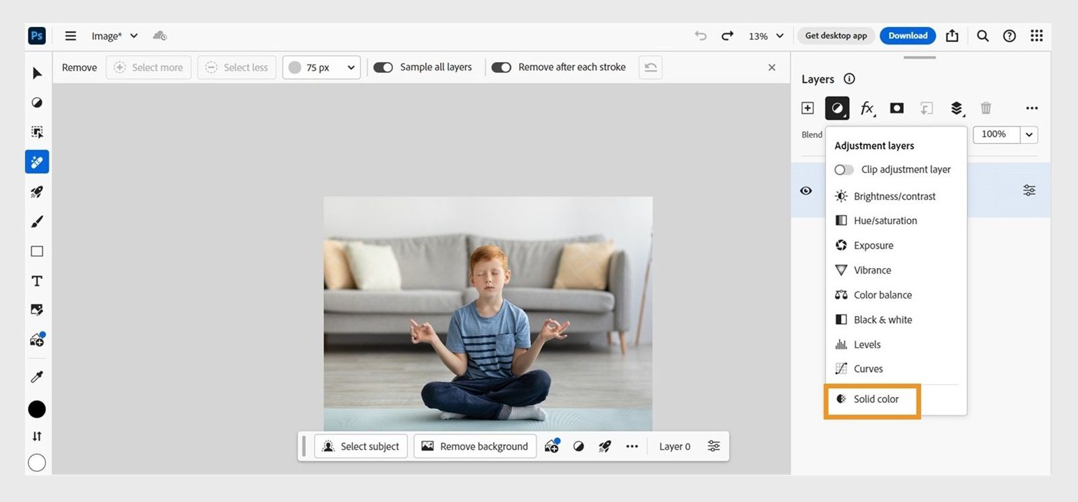This screenshot has height=502, width=1078.
Task: Select the Remove healing tool
Action: 37,162
